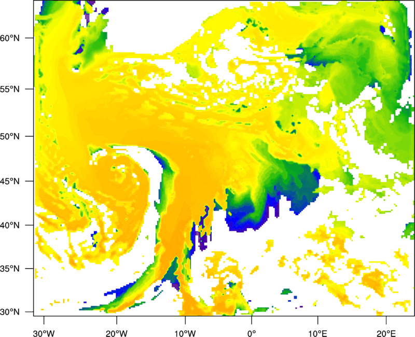Click the 35°N latitude label
The width and height of the screenshot is (415, 337).
coord(10,269)
